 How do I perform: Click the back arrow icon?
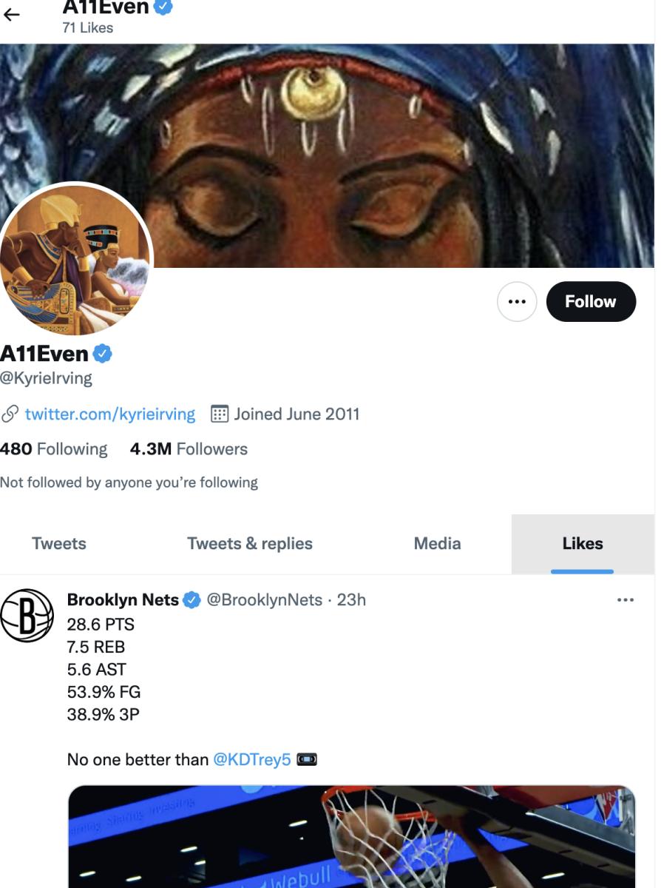coord(11,15)
